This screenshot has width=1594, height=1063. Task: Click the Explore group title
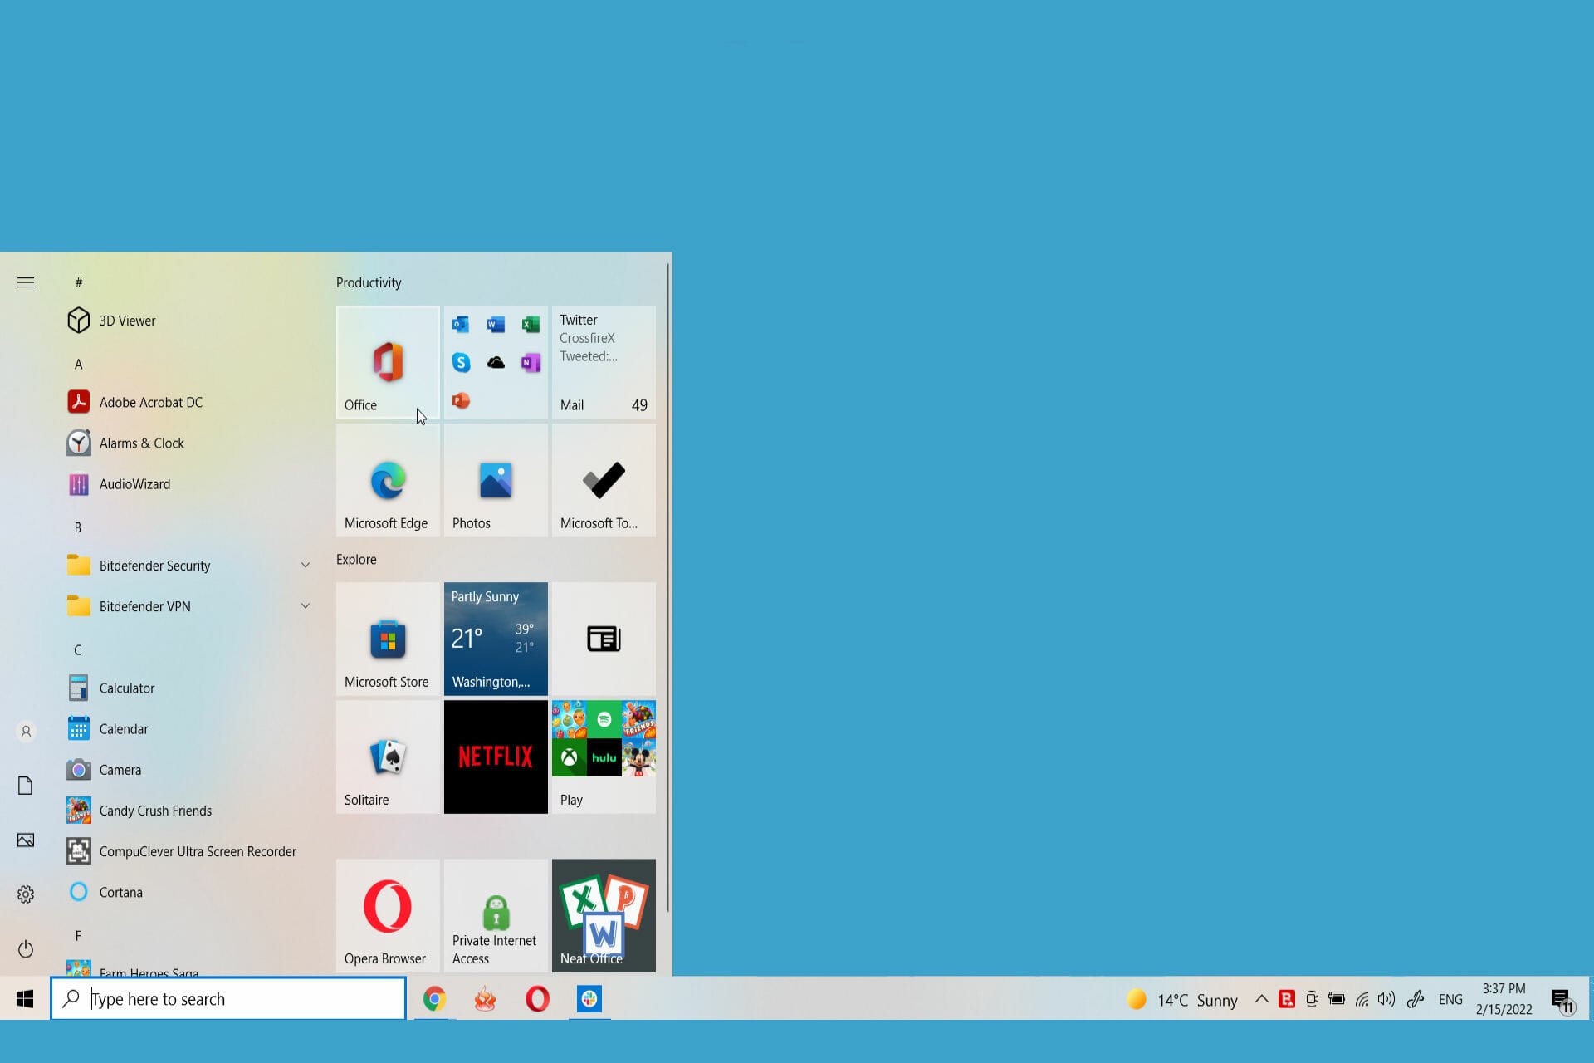pos(356,559)
